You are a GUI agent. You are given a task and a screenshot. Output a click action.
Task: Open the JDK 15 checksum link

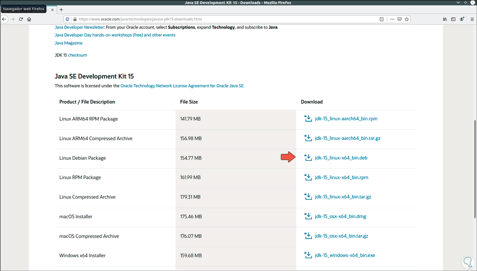[77, 55]
